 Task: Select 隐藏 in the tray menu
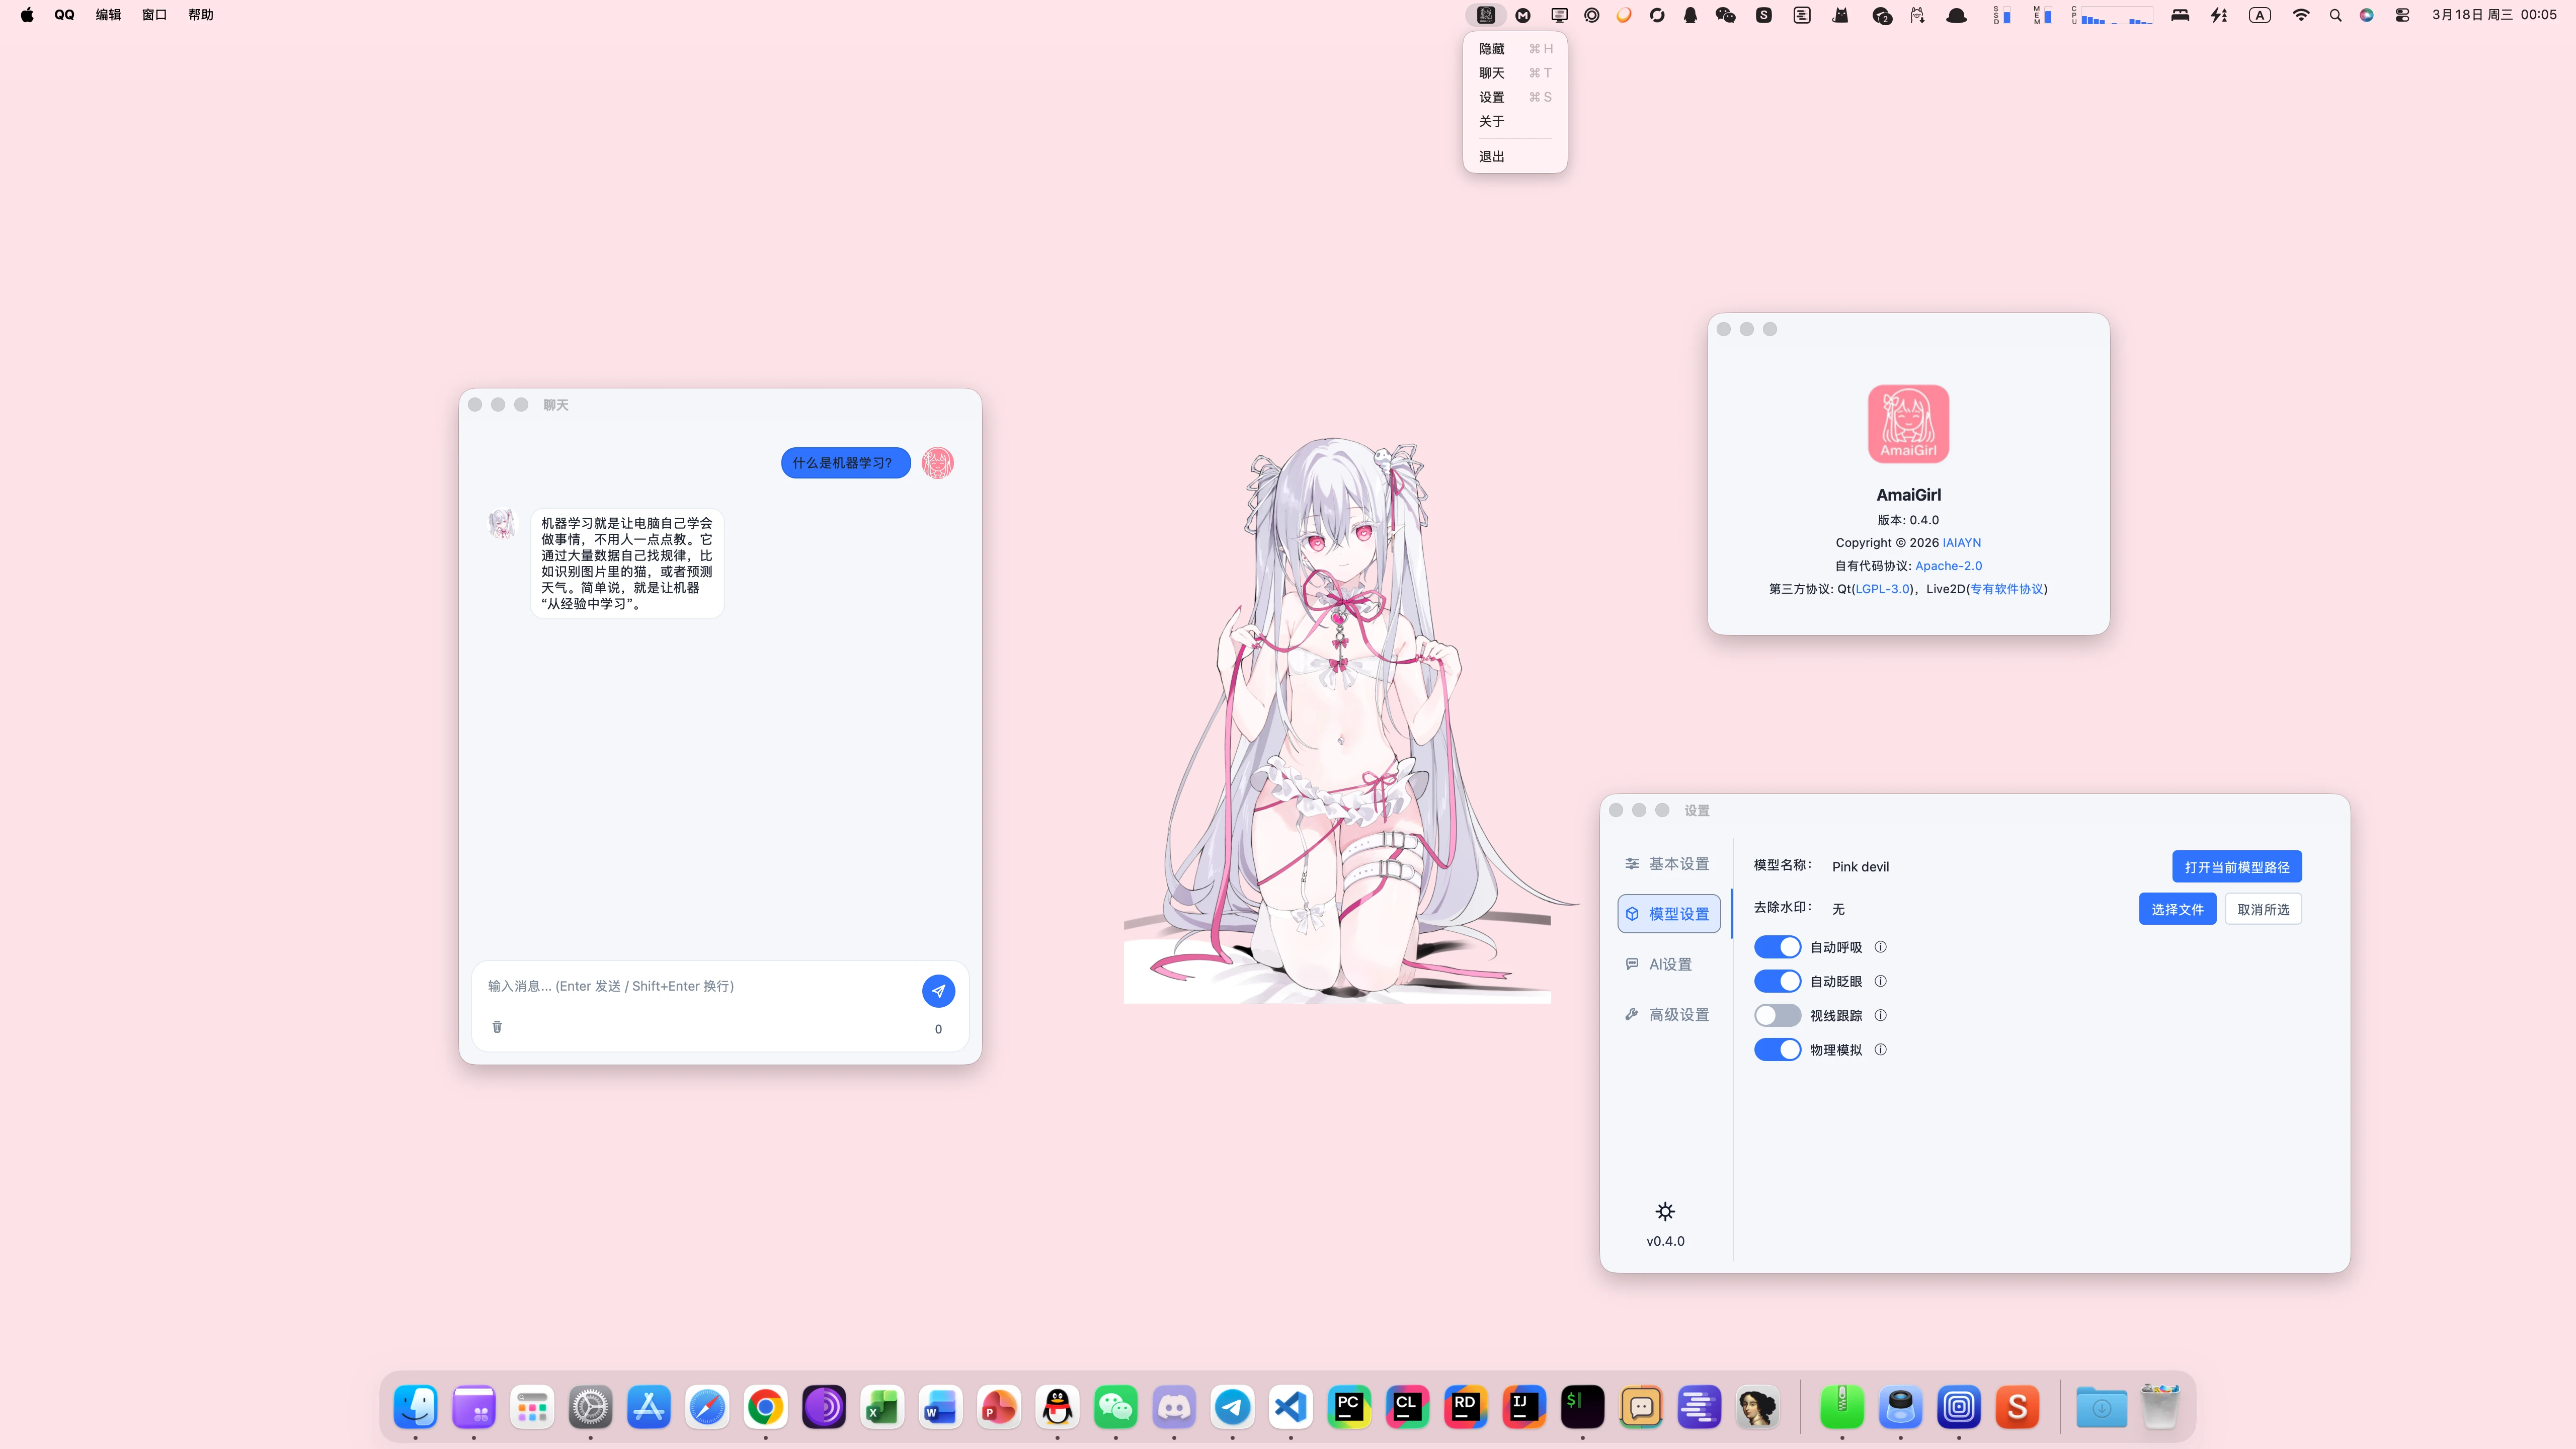pyautogui.click(x=1515, y=49)
